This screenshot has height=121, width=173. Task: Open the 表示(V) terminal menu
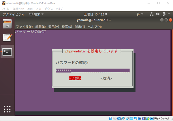tap(54, 27)
